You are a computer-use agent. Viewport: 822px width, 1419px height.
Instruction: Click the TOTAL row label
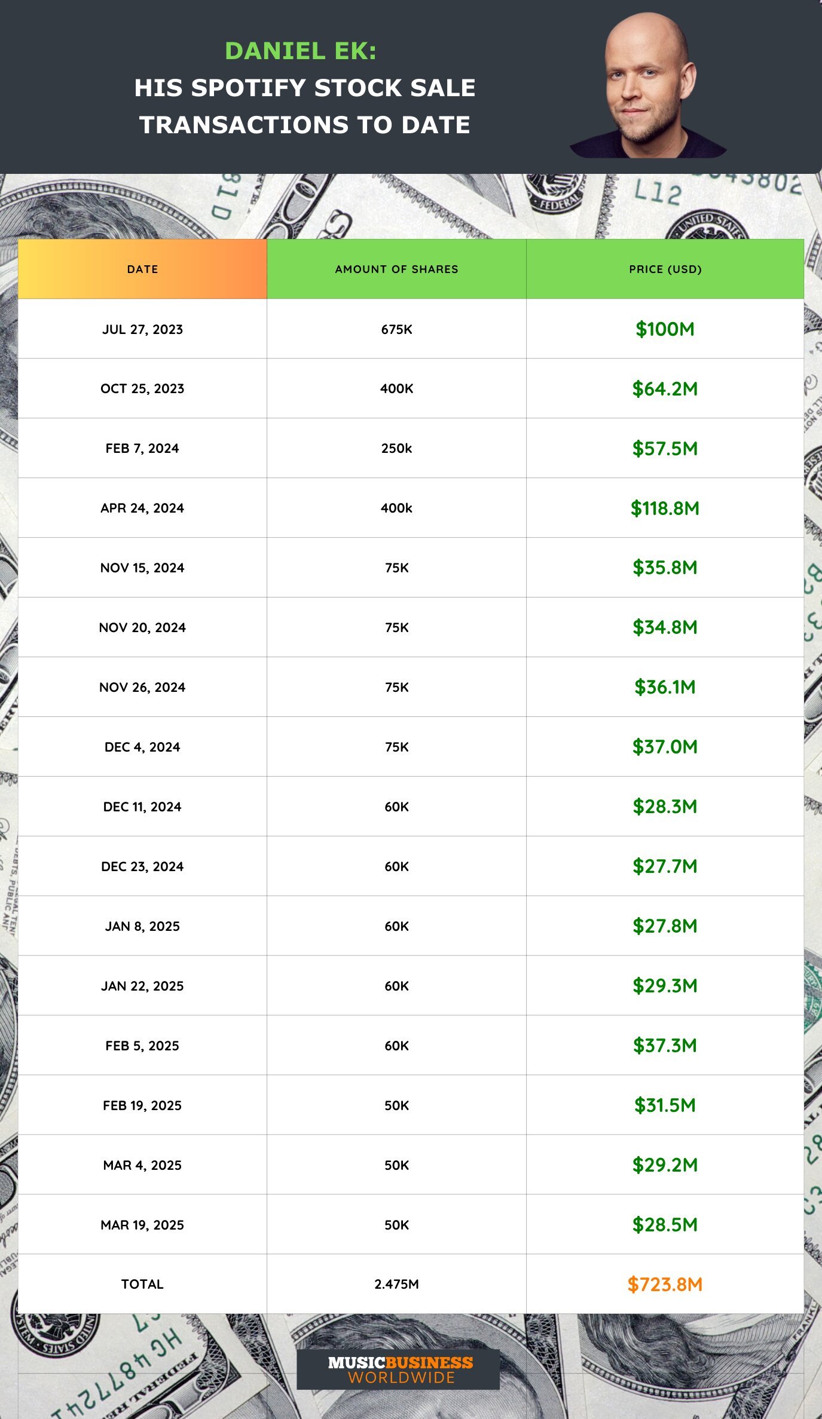click(x=142, y=1284)
